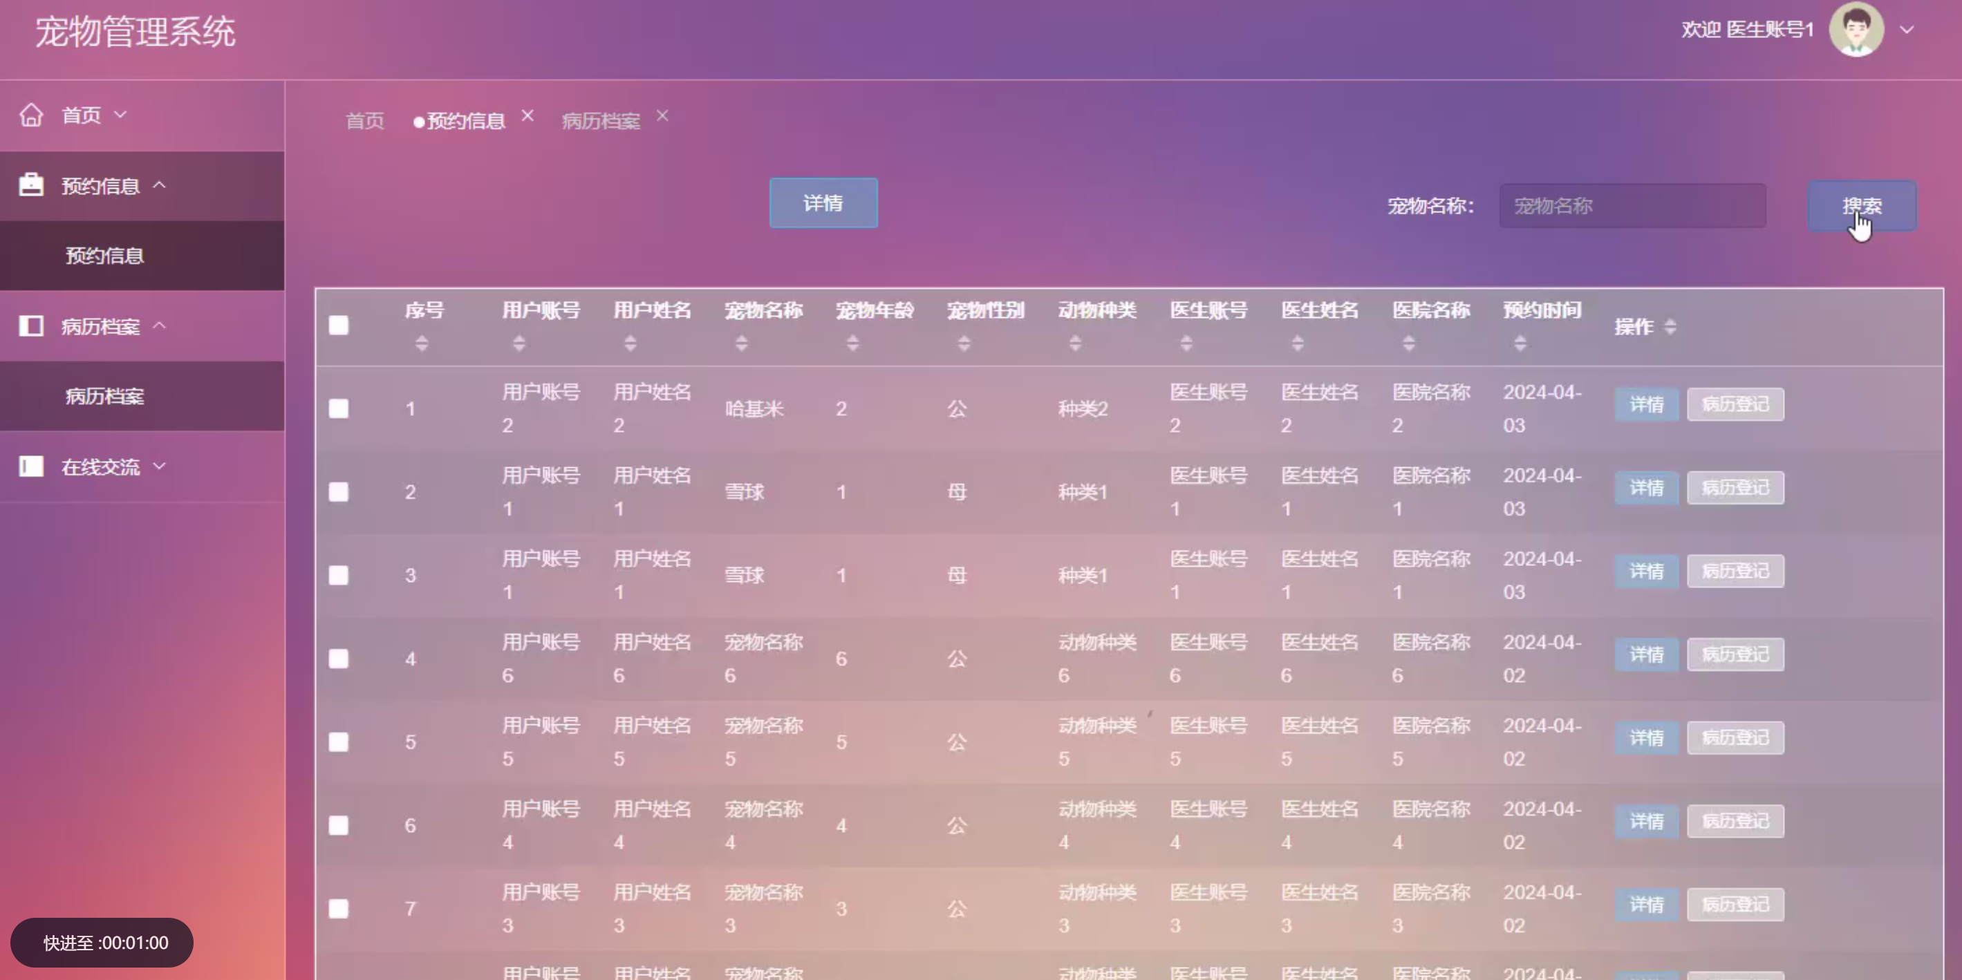The width and height of the screenshot is (1962, 980).
Task: Click the icon beside 在线交流
Action: pos(31,466)
